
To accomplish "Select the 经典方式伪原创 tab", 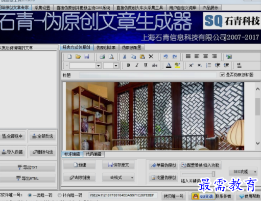I will pos(77,47).
